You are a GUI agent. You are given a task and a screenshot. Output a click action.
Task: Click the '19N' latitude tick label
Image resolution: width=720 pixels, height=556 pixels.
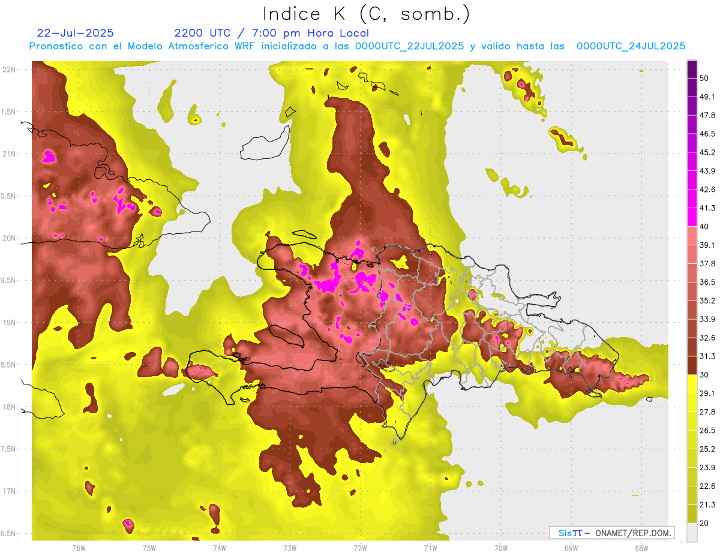(x=10, y=323)
